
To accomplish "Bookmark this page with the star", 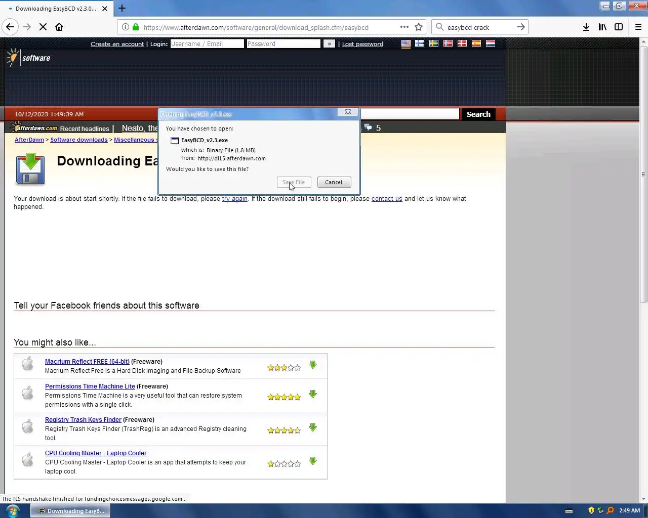I will [419, 27].
